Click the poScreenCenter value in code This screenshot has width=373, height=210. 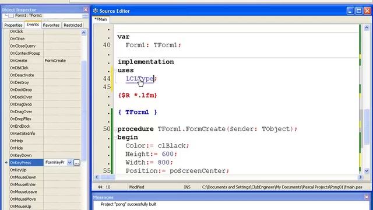[198, 171]
